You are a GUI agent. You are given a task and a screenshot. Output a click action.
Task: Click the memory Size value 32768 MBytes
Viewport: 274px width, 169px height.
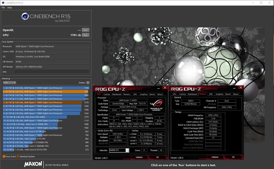(x=191, y=104)
